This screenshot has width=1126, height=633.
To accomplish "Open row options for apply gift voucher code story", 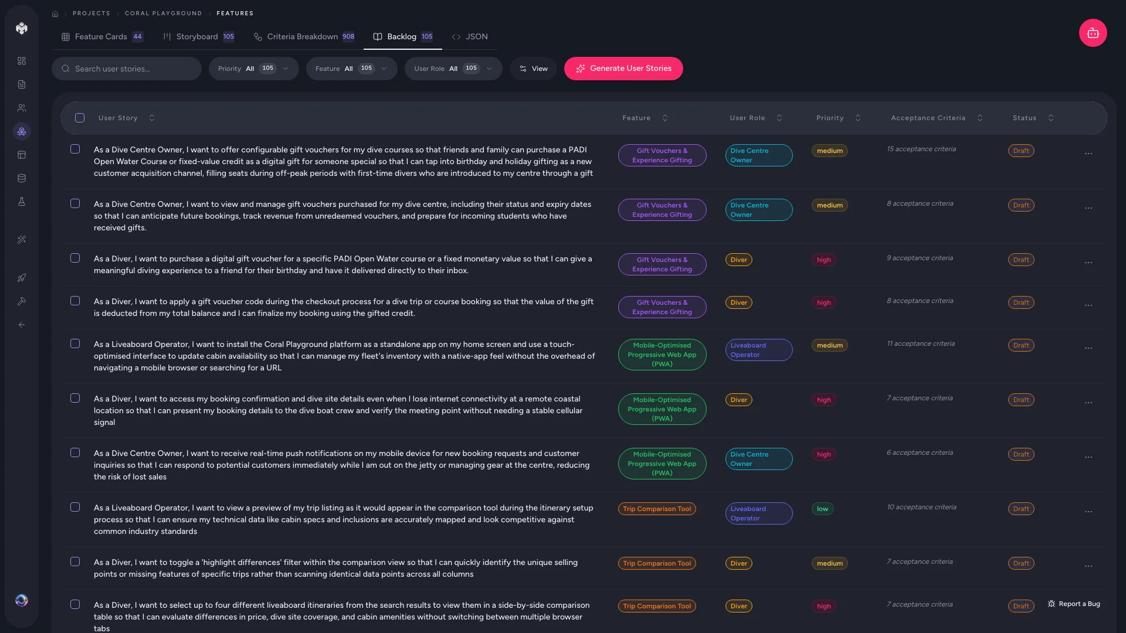I will [x=1088, y=305].
